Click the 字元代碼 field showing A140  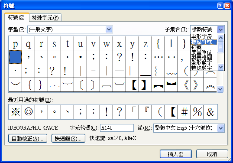(117, 128)
